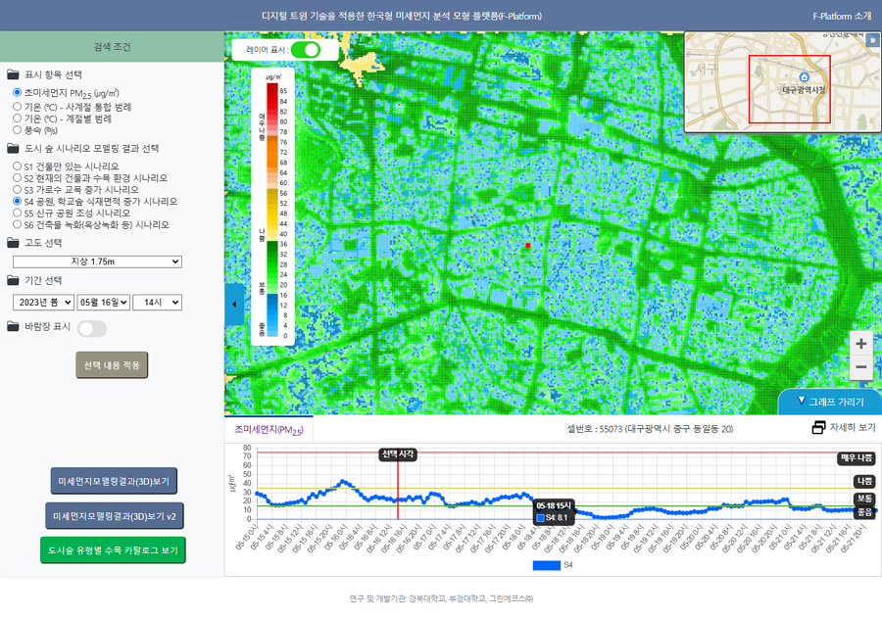This screenshot has height=618, width=882.
Task: Click the folder icon beside 기간 선택
Action: [13, 281]
